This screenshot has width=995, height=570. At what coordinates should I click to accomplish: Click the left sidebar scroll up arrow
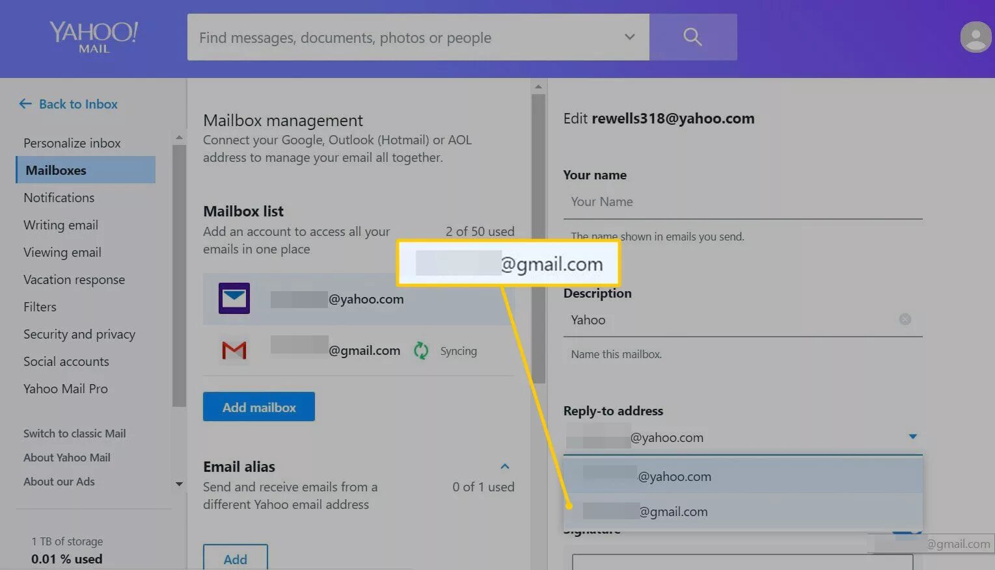pos(179,138)
